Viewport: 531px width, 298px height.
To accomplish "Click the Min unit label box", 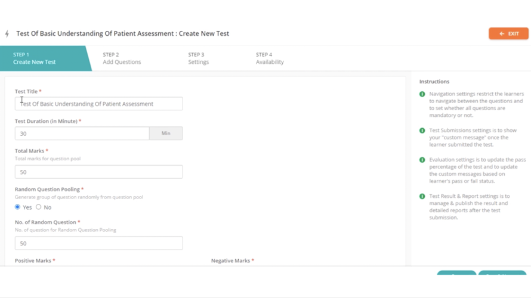I will tap(166, 134).
